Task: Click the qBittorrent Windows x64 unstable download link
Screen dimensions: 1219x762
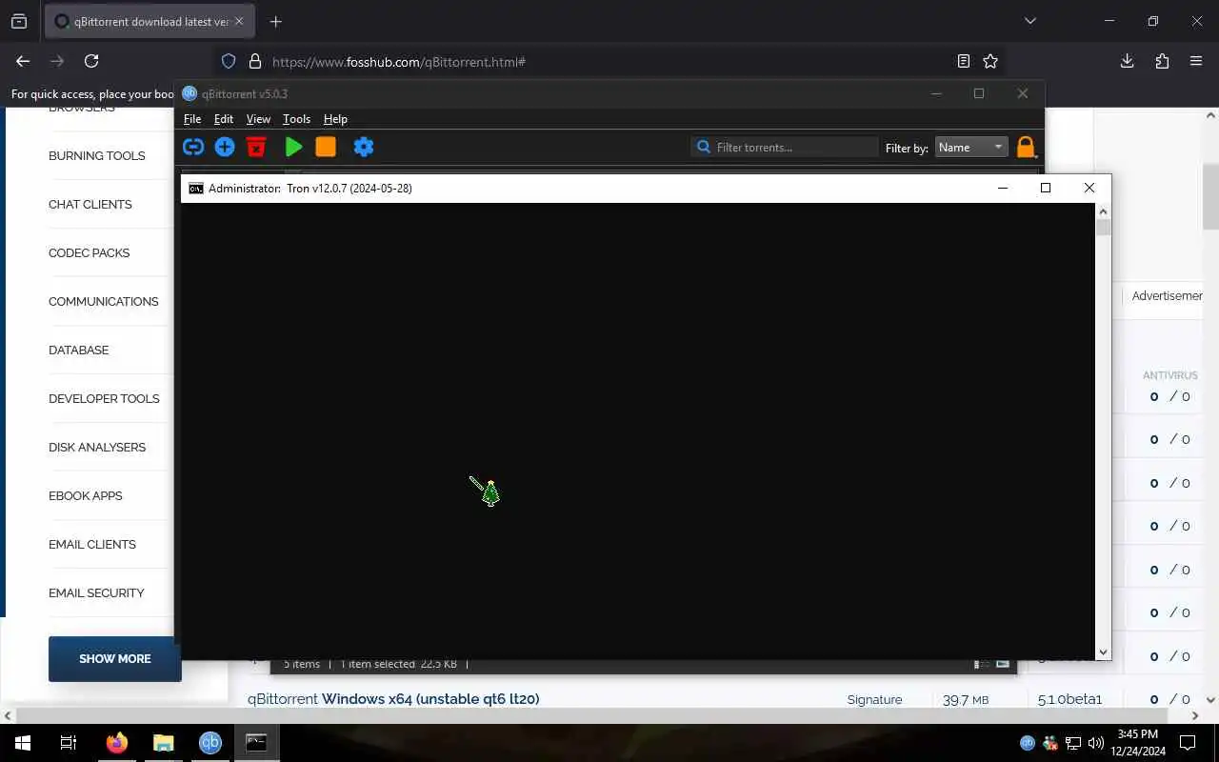Action: pos(393,699)
